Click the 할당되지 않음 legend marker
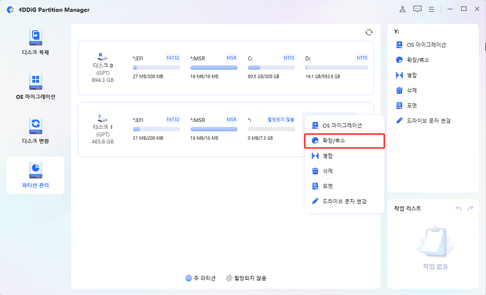 pyautogui.click(x=229, y=278)
